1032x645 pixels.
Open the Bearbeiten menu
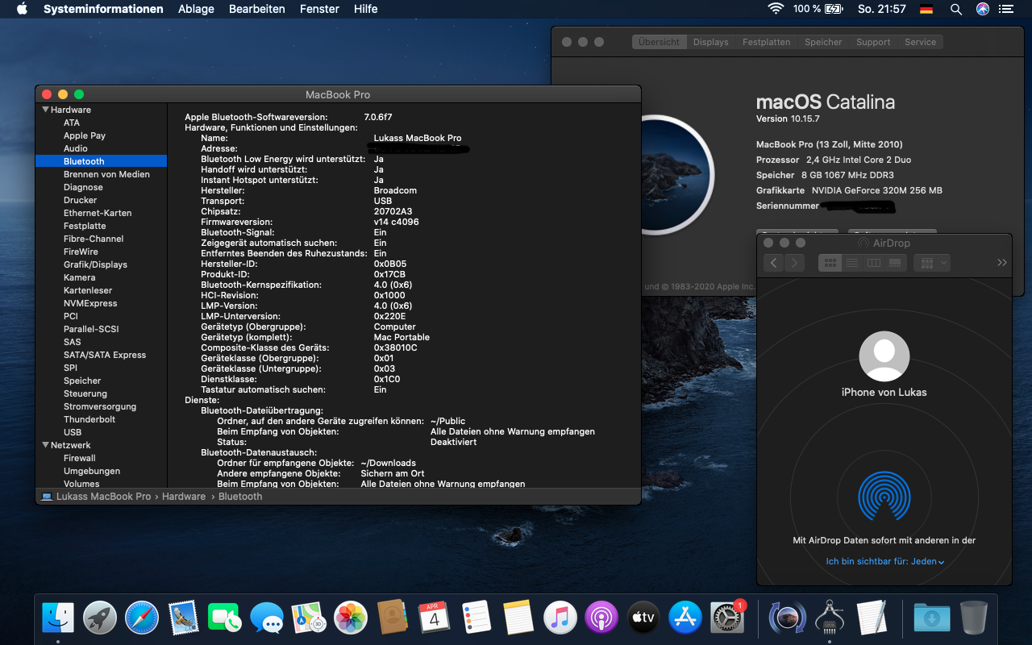click(x=257, y=9)
